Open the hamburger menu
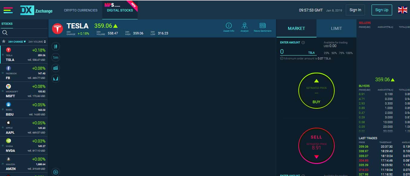 pyautogui.click(x=8, y=10)
